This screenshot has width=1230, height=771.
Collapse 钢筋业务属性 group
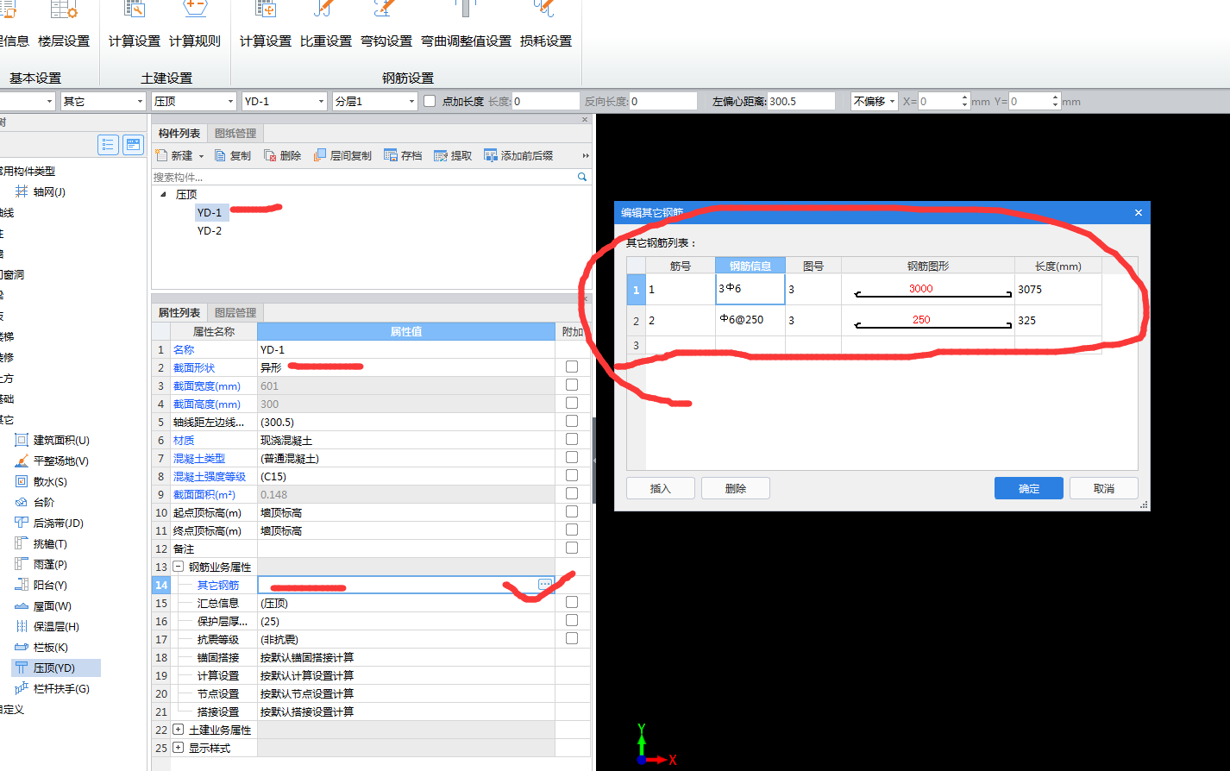[x=179, y=567]
